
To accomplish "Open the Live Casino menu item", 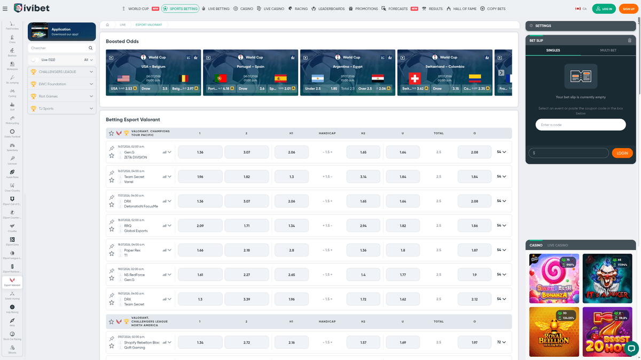I will coord(271,9).
